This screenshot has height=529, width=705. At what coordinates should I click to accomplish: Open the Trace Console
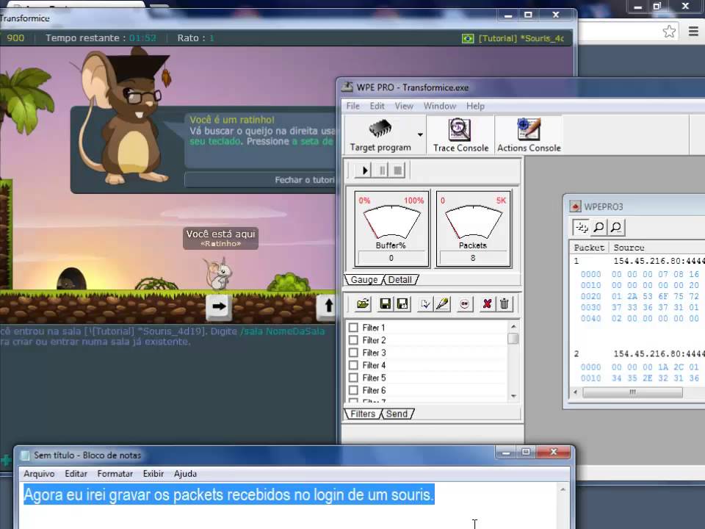[x=460, y=135]
